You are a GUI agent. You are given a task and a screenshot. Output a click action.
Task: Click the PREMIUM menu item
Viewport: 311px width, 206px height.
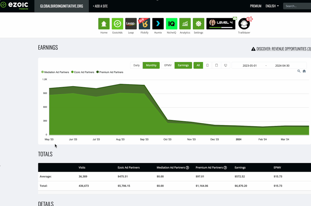click(255, 6)
